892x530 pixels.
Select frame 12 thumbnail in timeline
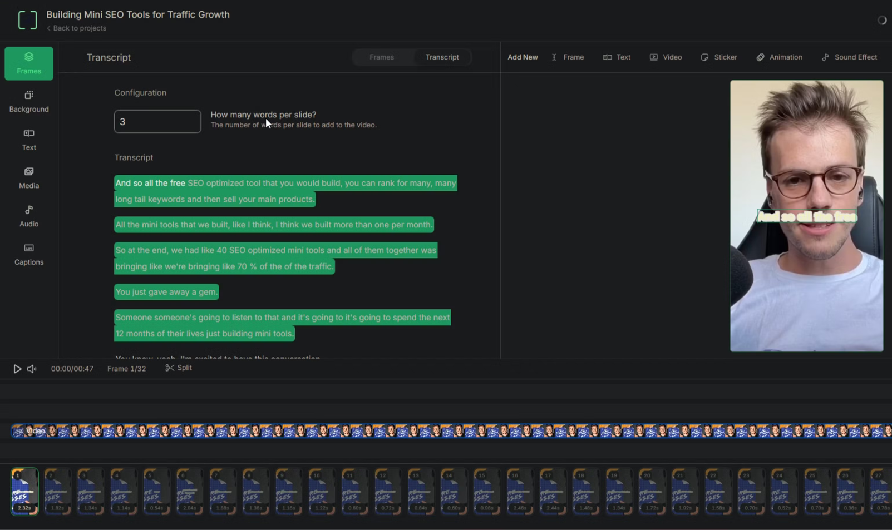pyautogui.click(x=387, y=492)
